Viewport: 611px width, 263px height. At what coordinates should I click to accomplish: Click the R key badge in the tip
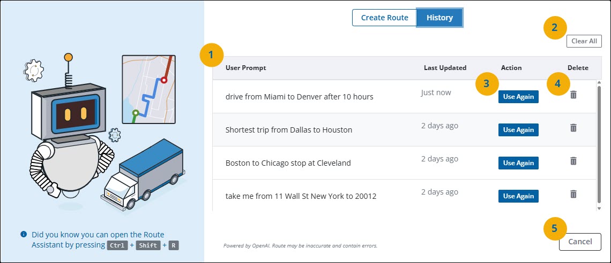coord(174,245)
